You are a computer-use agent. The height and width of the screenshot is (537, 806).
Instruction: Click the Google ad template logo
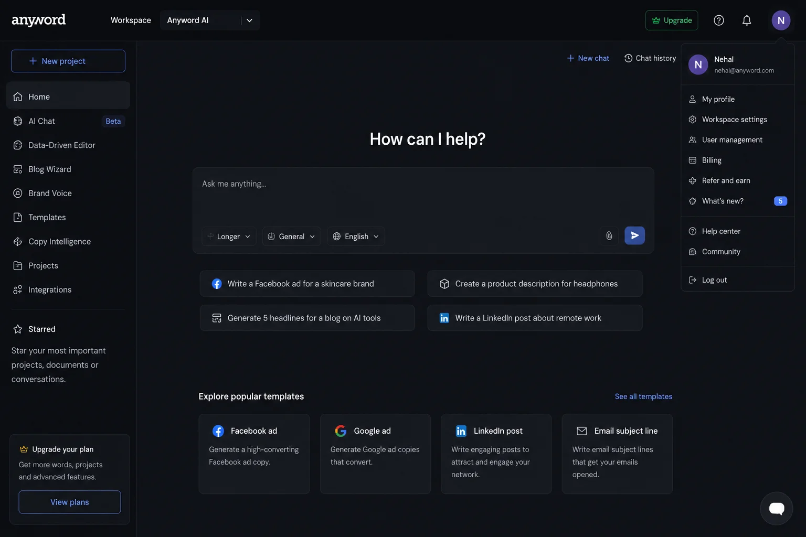341,431
